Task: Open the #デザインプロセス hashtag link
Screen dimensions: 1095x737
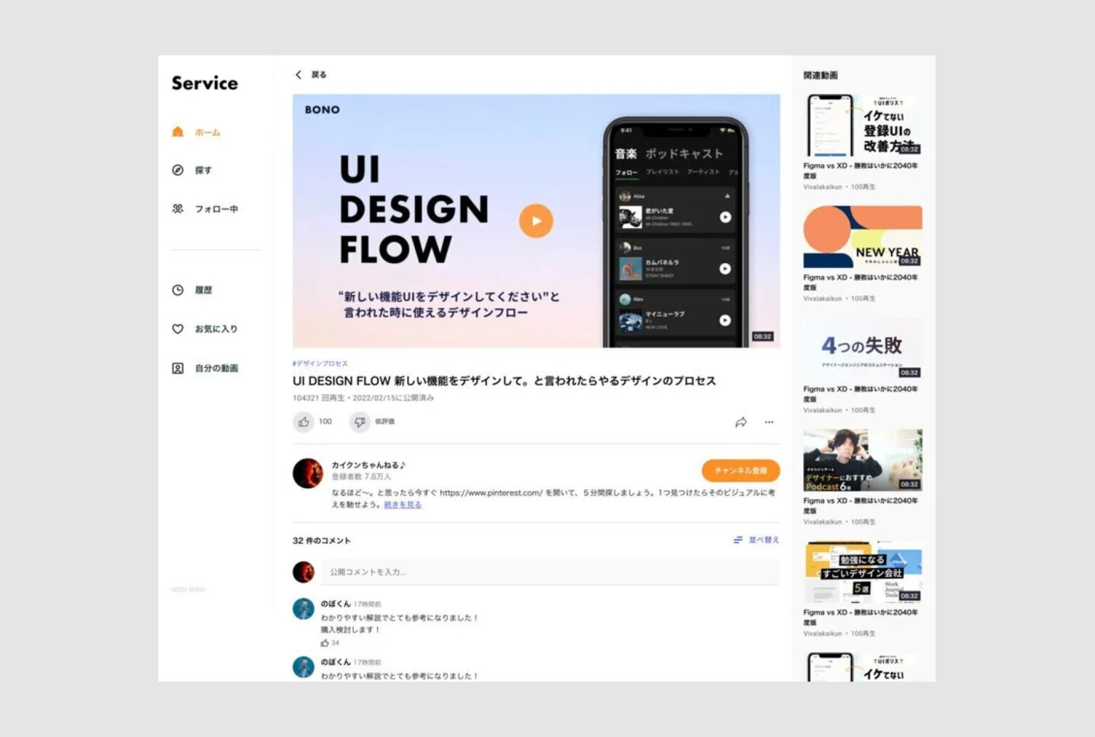Action: pos(319,363)
